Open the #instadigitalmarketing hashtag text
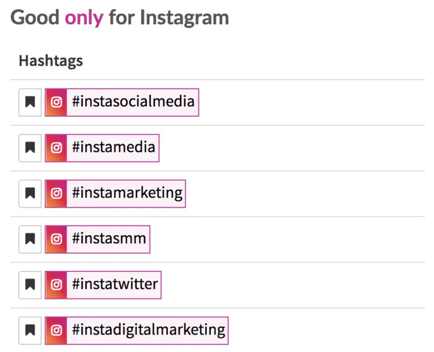434x352 pixels. tap(149, 330)
